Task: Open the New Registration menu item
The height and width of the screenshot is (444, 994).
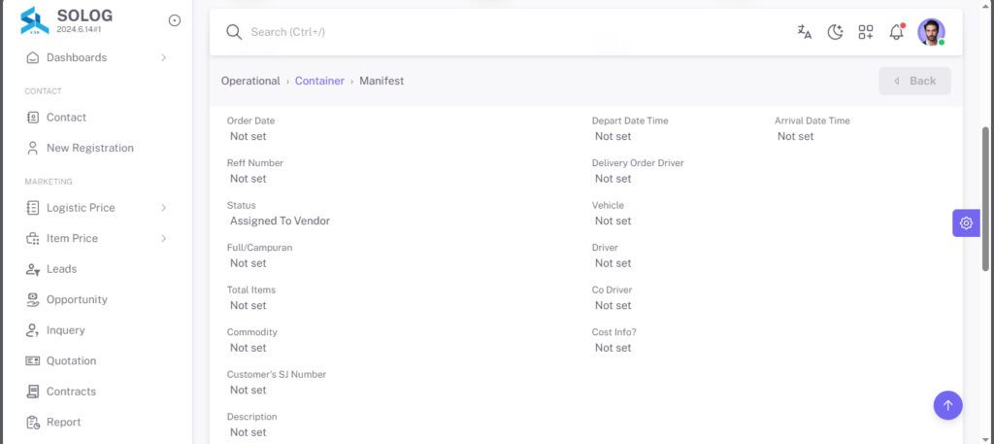Action: pyautogui.click(x=96, y=148)
